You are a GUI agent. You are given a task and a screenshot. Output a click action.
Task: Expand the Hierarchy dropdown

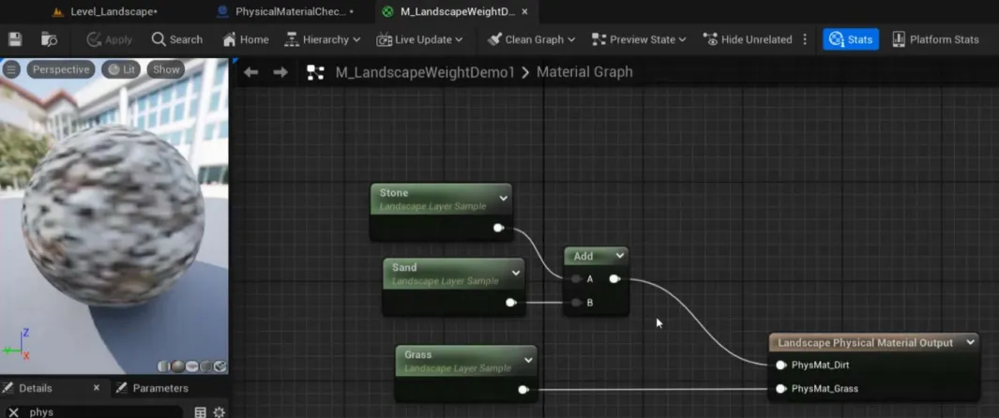tap(322, 39)
